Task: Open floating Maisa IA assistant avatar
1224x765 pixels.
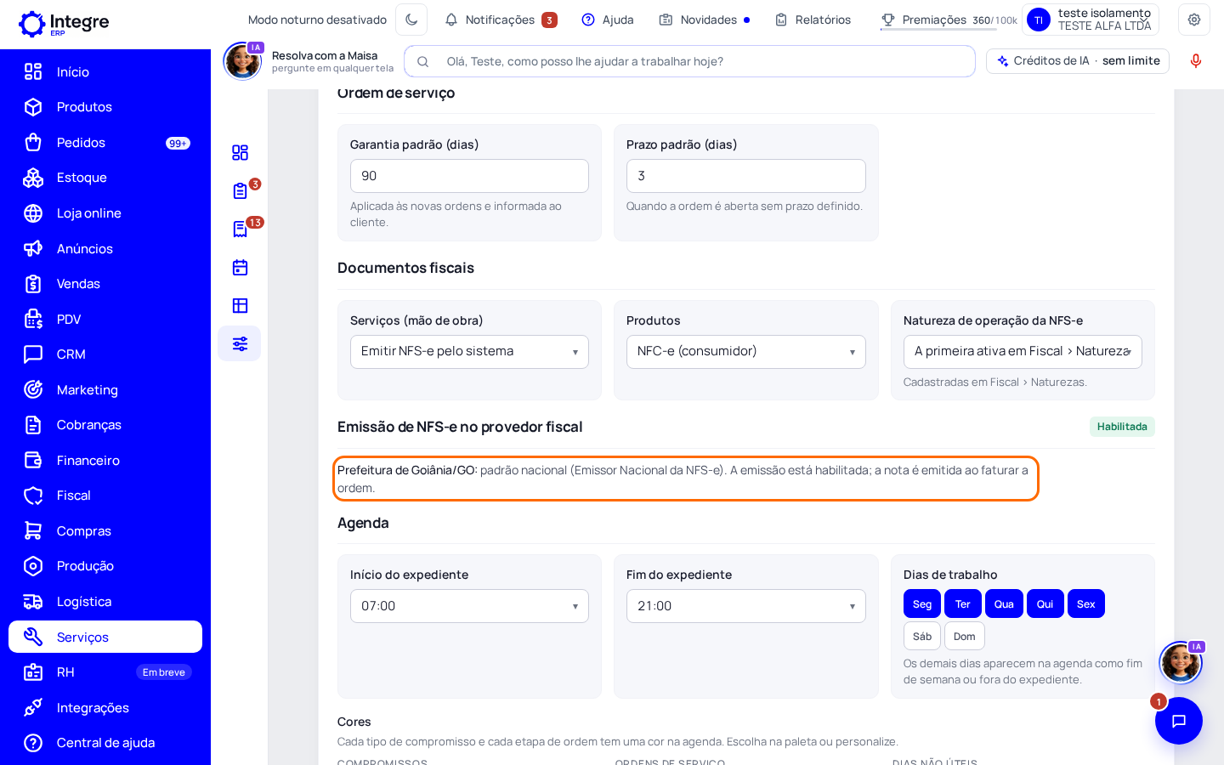Action: (x=1181, y=662)
